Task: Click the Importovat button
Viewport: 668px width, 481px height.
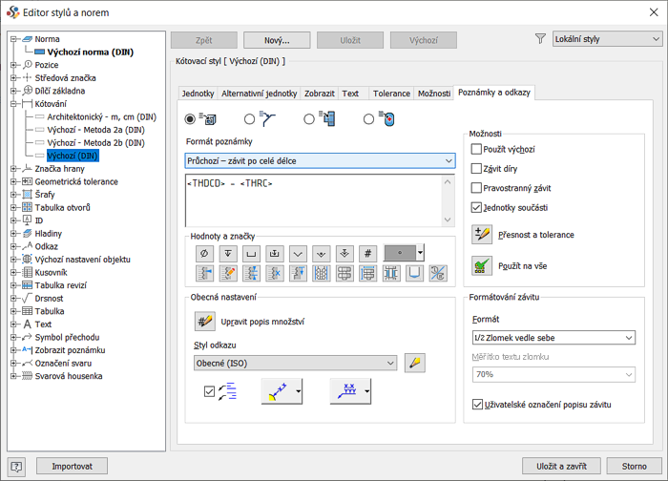Action: tap(72, 467)
